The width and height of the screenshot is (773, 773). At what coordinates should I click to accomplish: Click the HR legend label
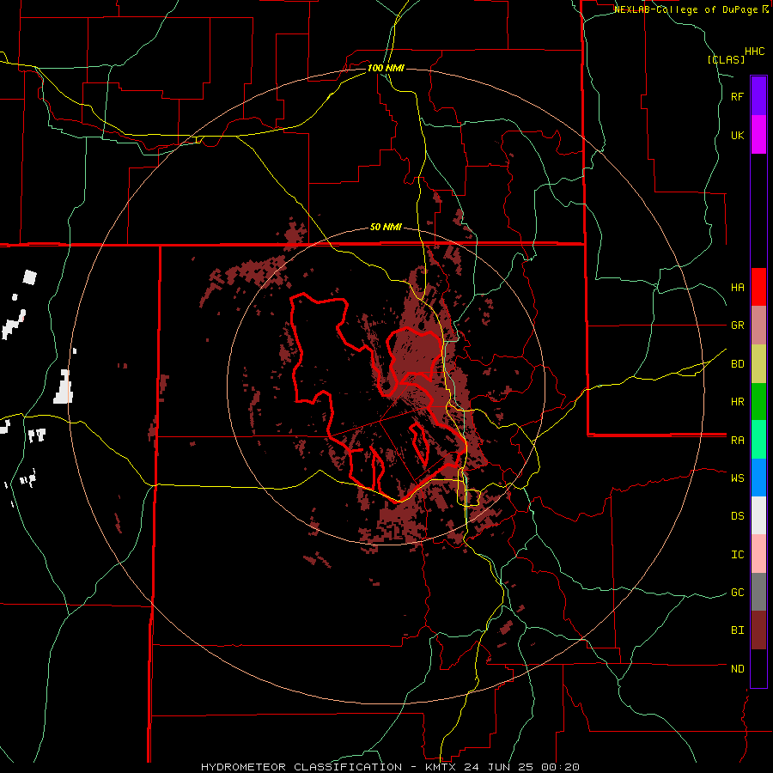click(x=737, y=402)
